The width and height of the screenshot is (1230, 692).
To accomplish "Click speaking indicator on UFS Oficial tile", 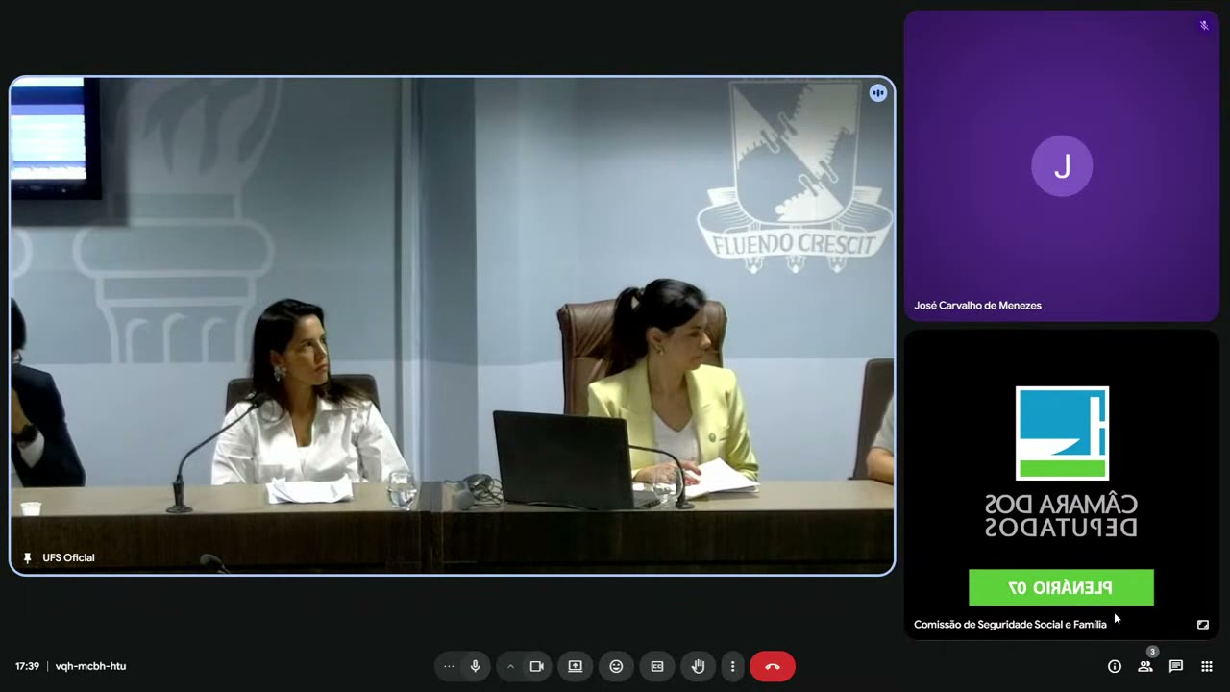I will [877, 93].
